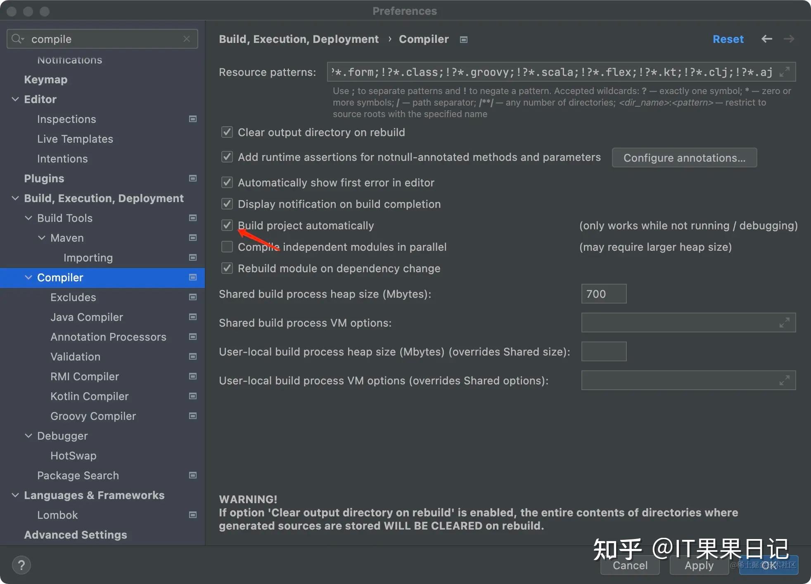Open Advanced Settings in the sidebar

(75, 535)
